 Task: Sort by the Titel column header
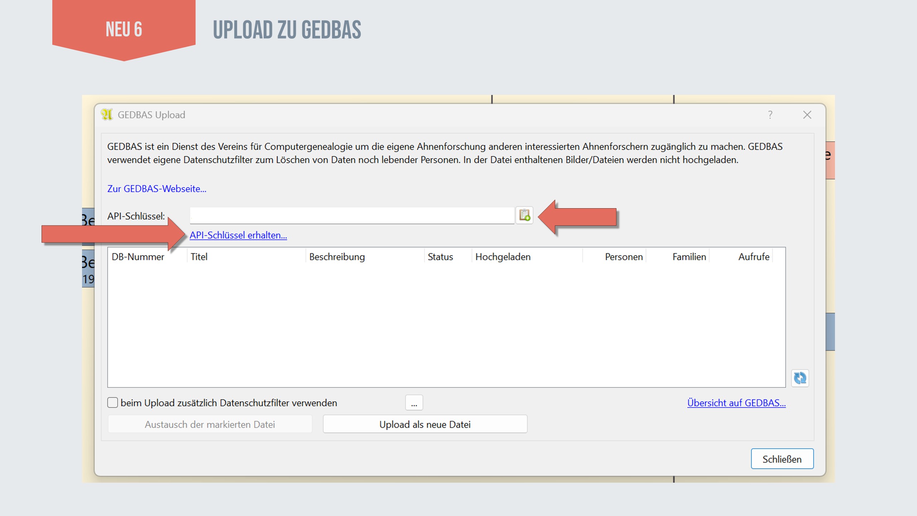pyautogui.click(x=199, y=257)
